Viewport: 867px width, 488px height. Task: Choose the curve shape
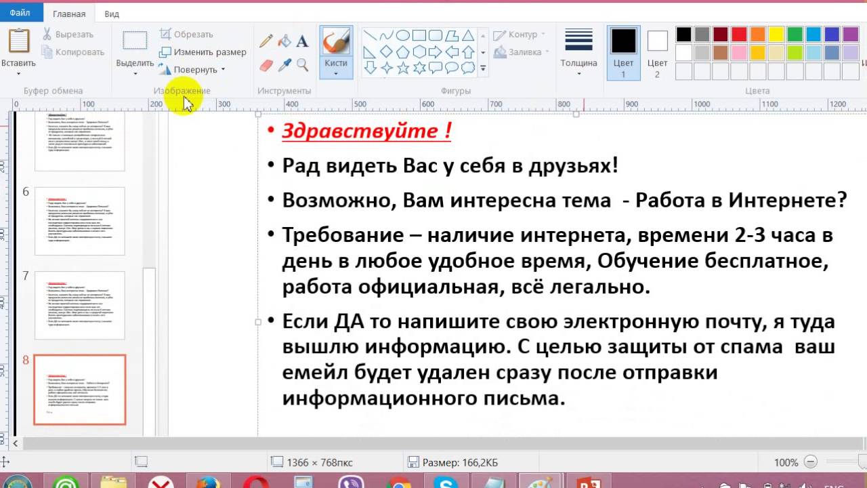(386, 36)
